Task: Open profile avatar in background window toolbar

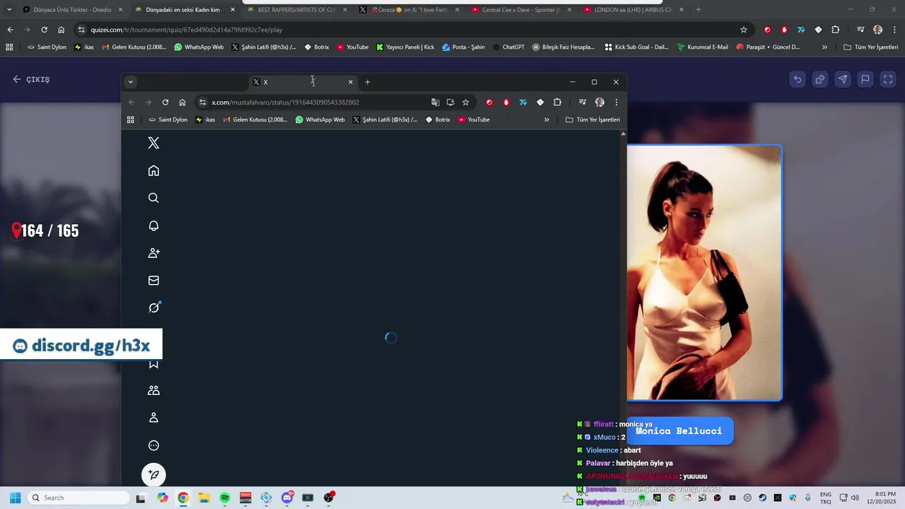Action: [x=877, y=30]
